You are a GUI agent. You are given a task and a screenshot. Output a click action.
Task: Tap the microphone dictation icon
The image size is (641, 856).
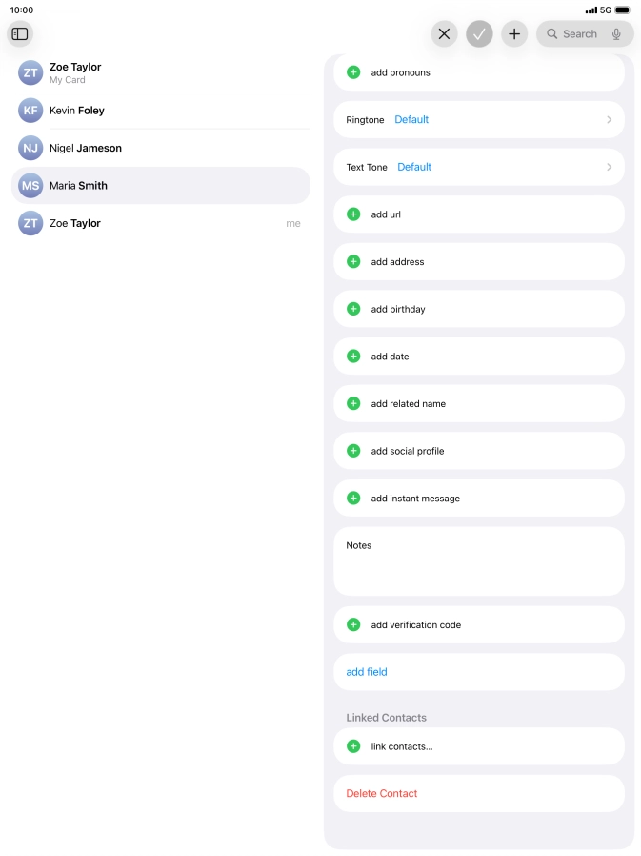[x=616, y=33]
